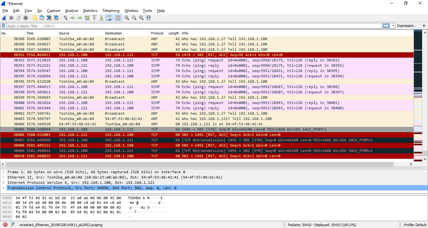
Task: Click in the display filter field
Action: click(x=194, y=26)
